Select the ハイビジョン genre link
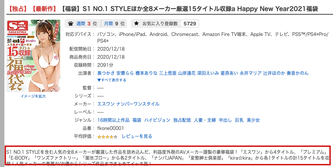This screenshot has height=167, width=333. pos(157,120)
